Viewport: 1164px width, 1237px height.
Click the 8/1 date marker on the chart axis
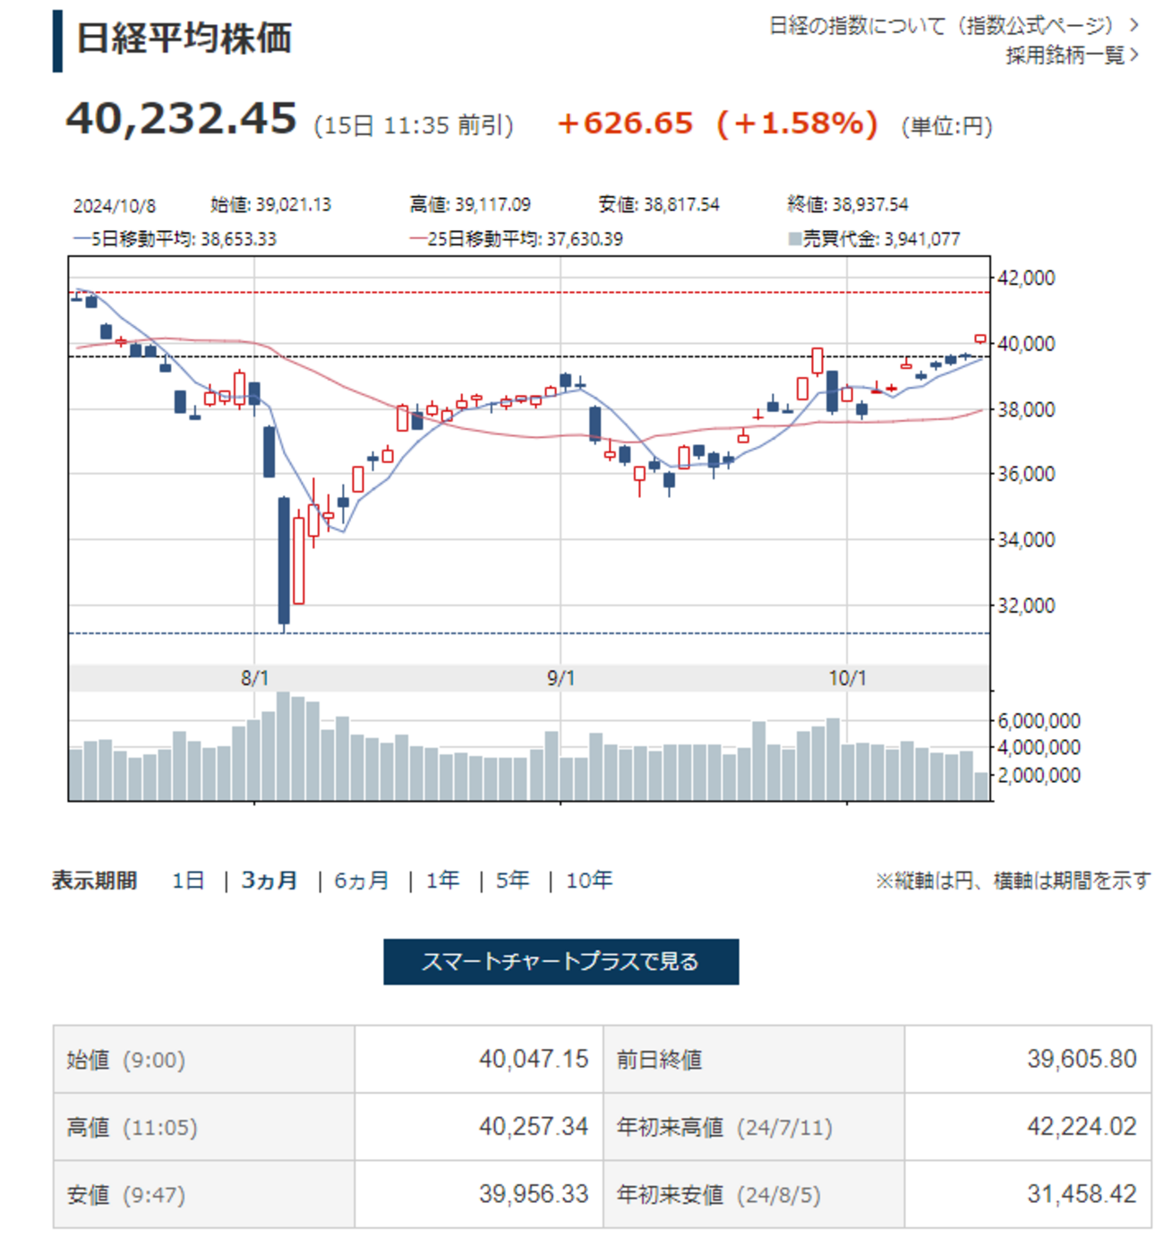pos(255,678)
